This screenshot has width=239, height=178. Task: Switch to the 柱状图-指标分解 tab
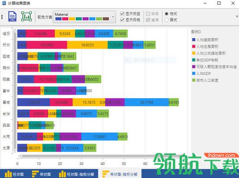76,174
